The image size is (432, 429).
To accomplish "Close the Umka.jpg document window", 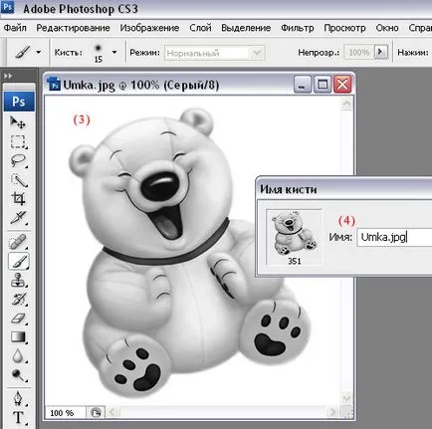I will [x=342, y=85].
